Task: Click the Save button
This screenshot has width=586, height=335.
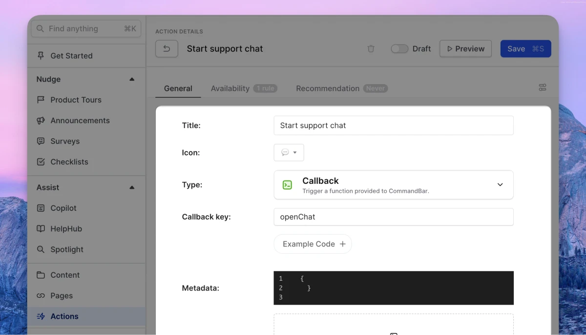Action: pyautogui.click(x=525, y=49)
